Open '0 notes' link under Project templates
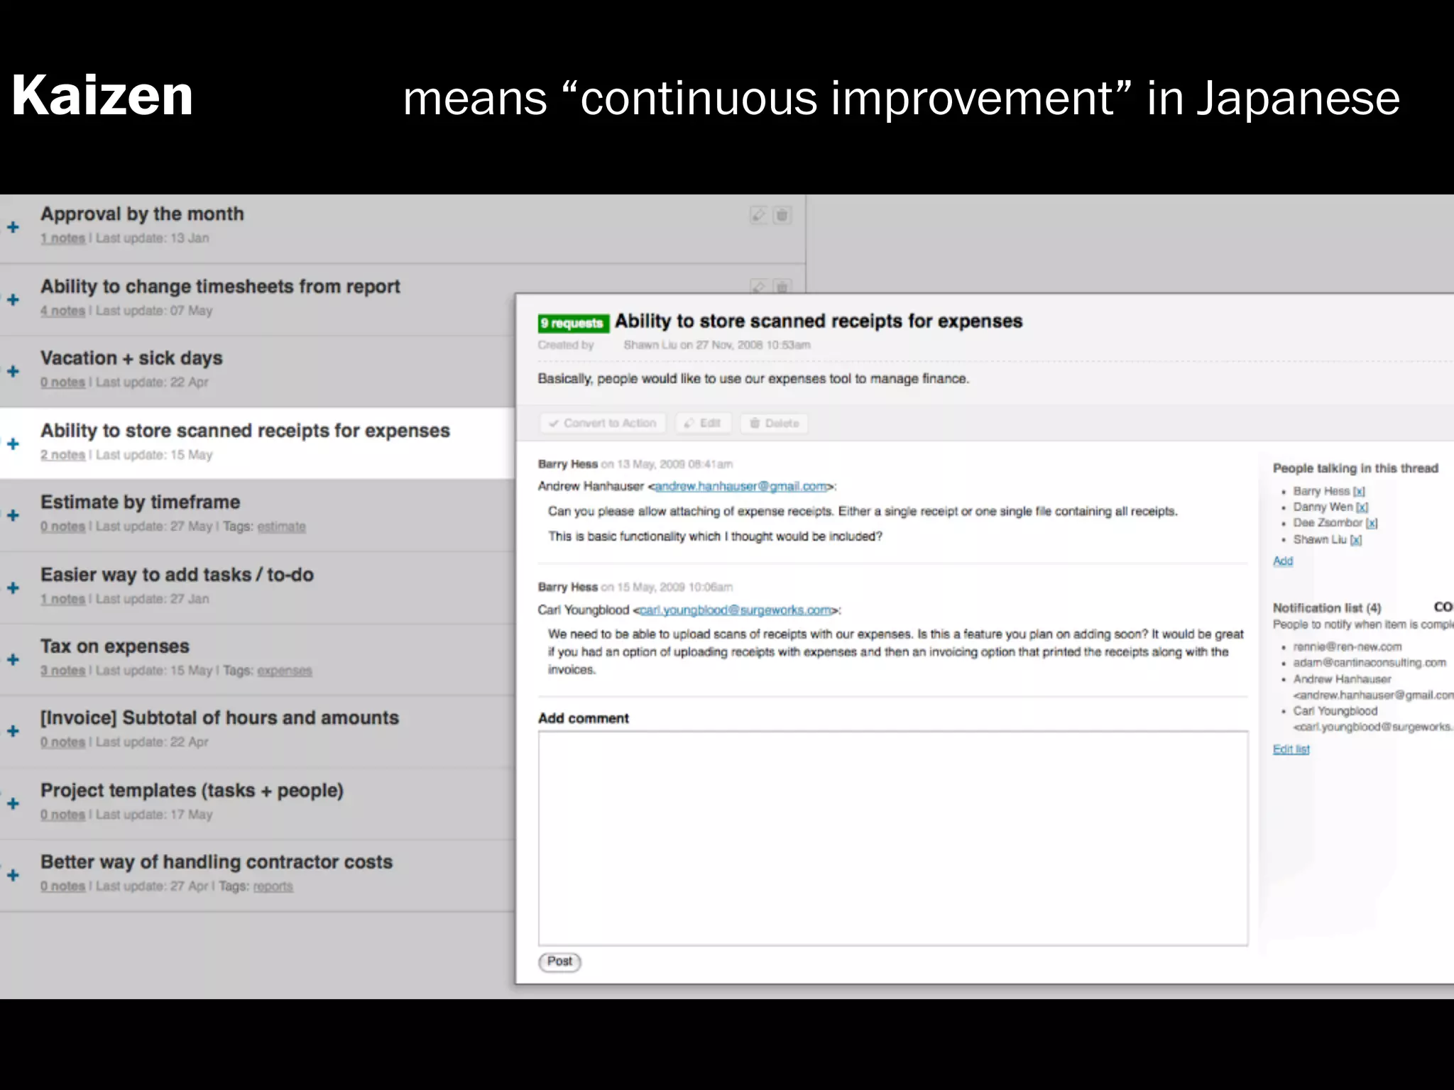 pos(62,815)
